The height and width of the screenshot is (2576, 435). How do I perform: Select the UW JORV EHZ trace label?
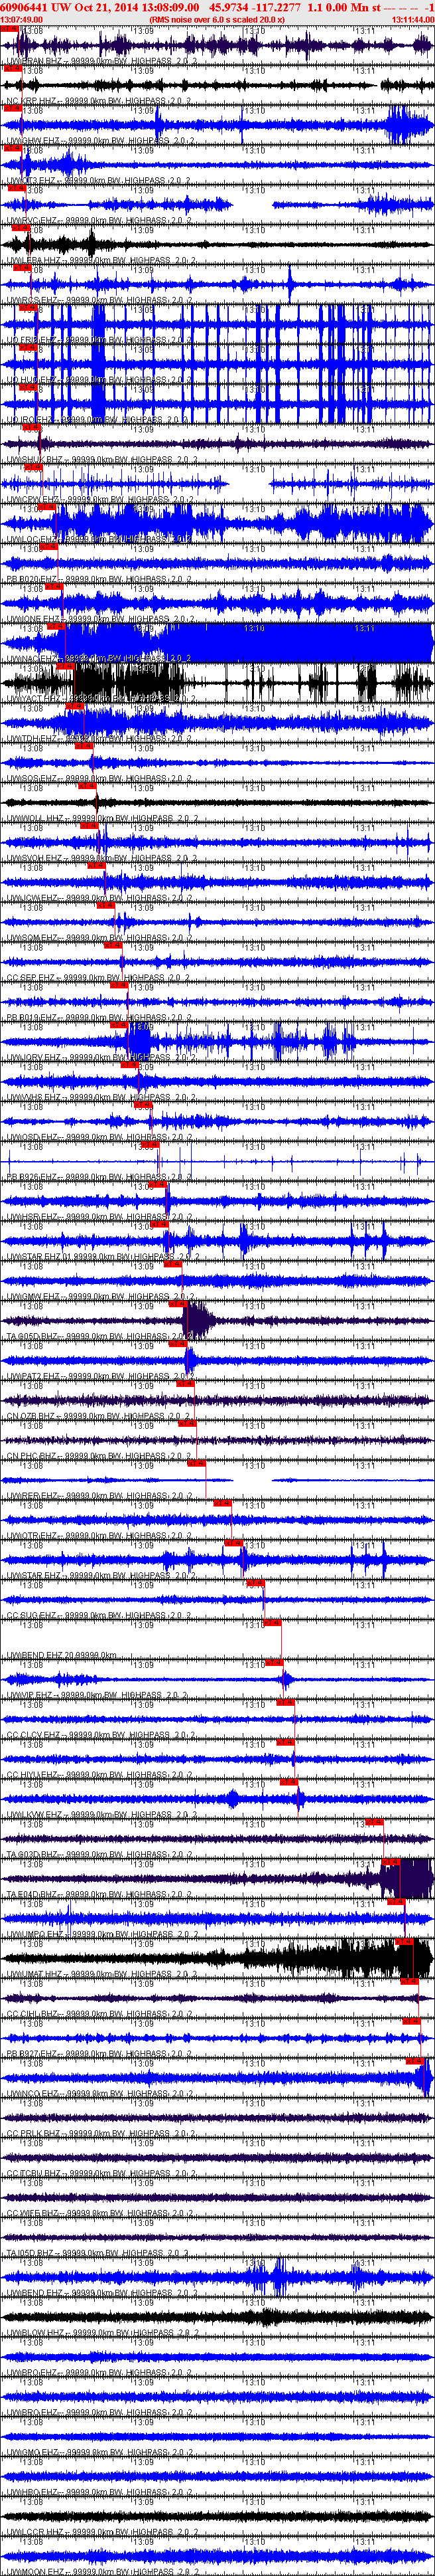point(101,1057)
